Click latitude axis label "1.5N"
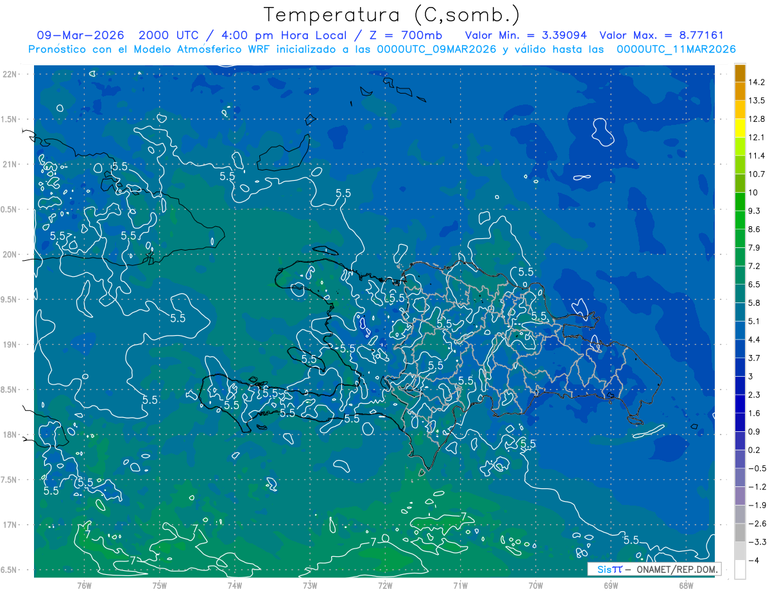Viewport: 770px width, 594px height. click(10, 119)
